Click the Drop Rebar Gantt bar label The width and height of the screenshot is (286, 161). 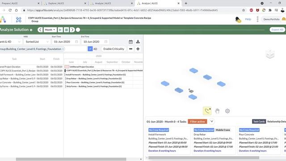tap(94, 79)
